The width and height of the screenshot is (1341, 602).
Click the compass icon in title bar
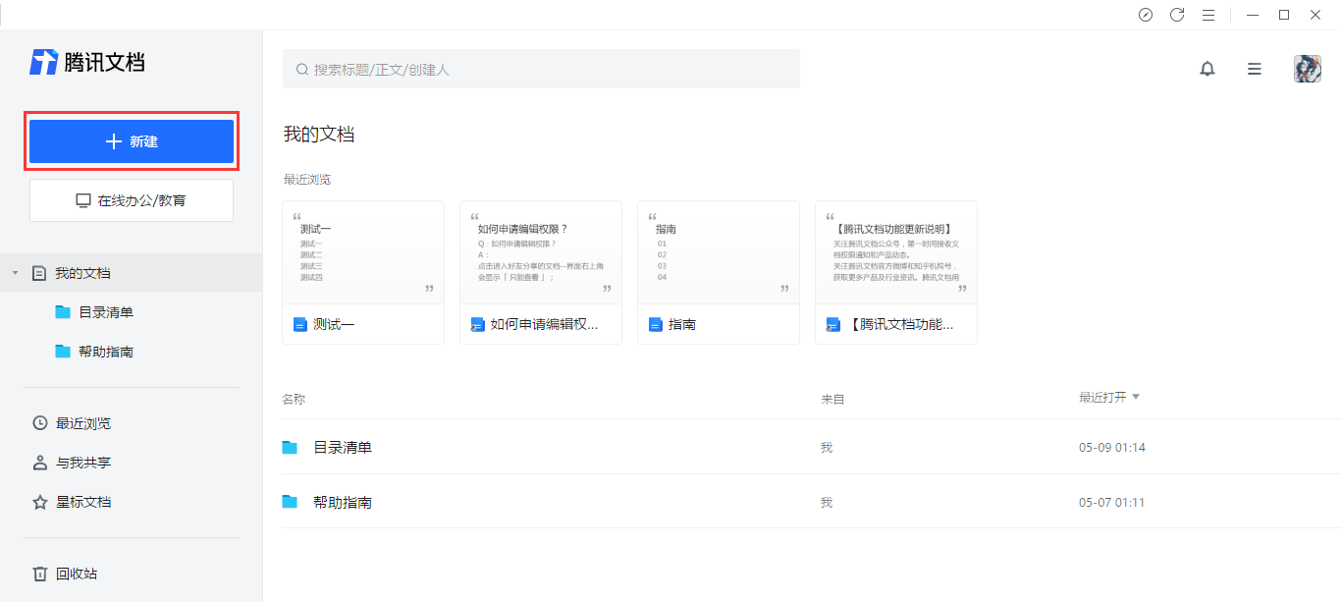(1146, 15)
